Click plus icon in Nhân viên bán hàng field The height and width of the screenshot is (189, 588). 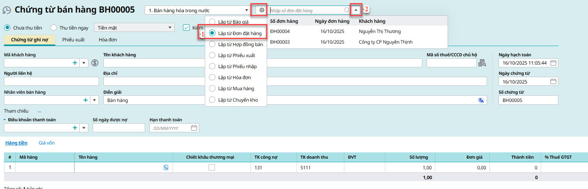click(x=86, y=100)
